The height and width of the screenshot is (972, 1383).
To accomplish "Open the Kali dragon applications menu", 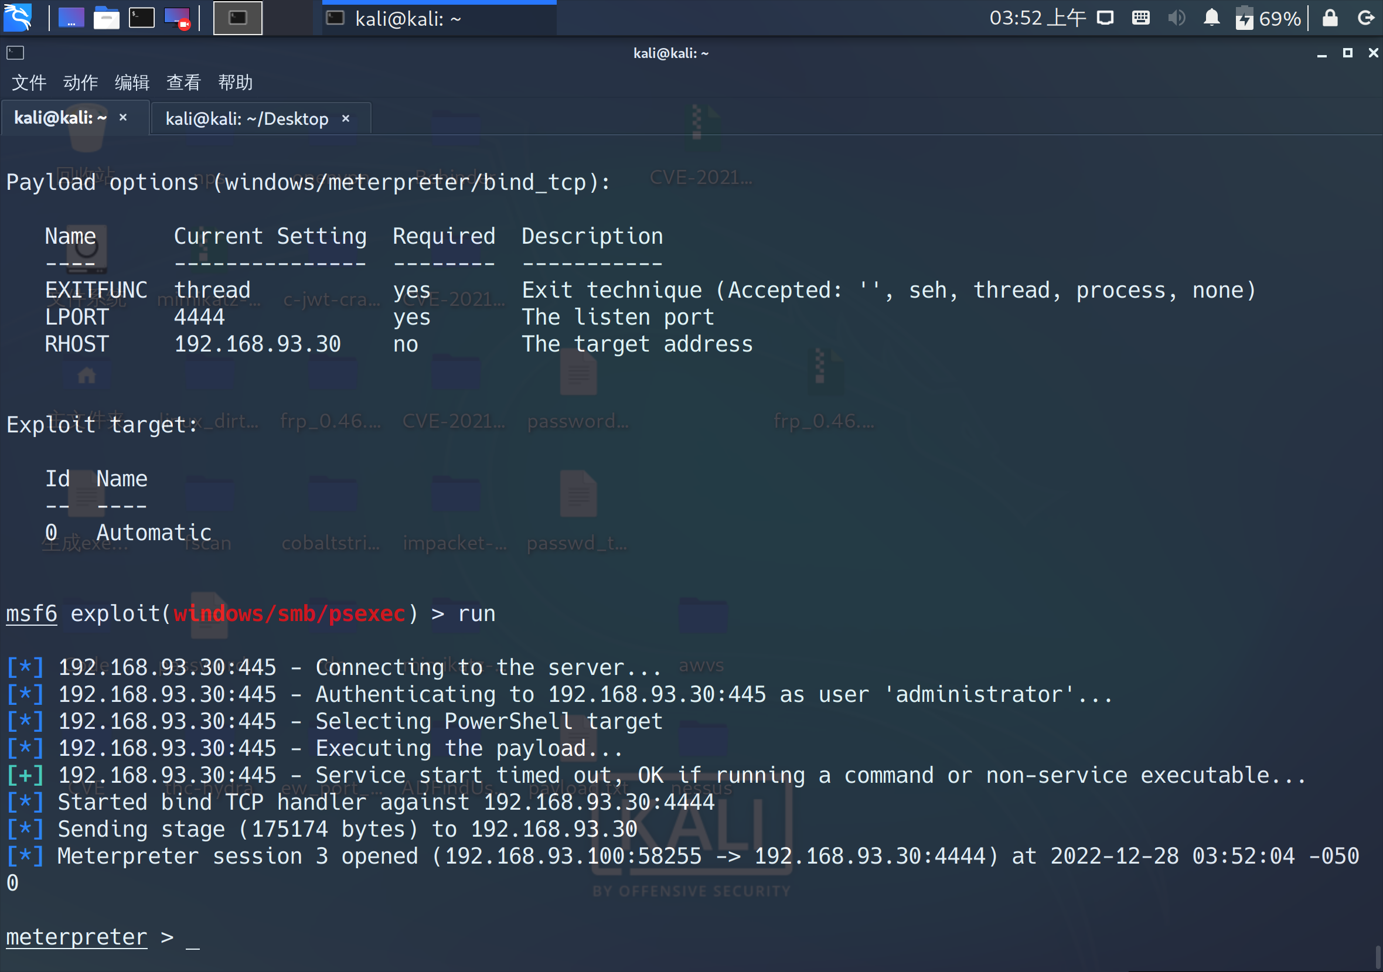I will [x=18, y=18].
